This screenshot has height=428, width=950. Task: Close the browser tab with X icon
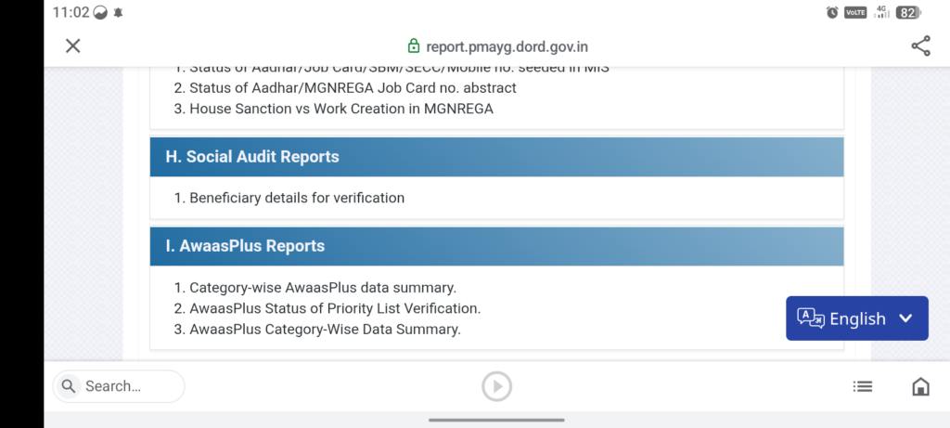73,46
